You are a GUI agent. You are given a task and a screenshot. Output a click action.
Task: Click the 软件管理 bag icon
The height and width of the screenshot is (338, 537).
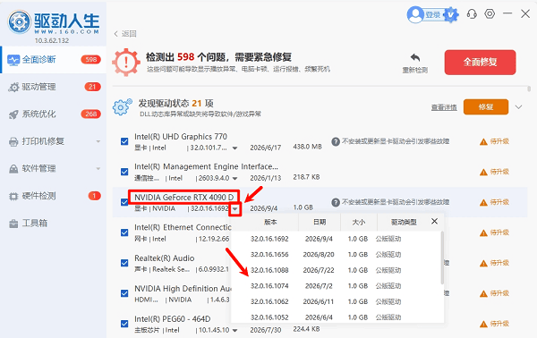13,169
